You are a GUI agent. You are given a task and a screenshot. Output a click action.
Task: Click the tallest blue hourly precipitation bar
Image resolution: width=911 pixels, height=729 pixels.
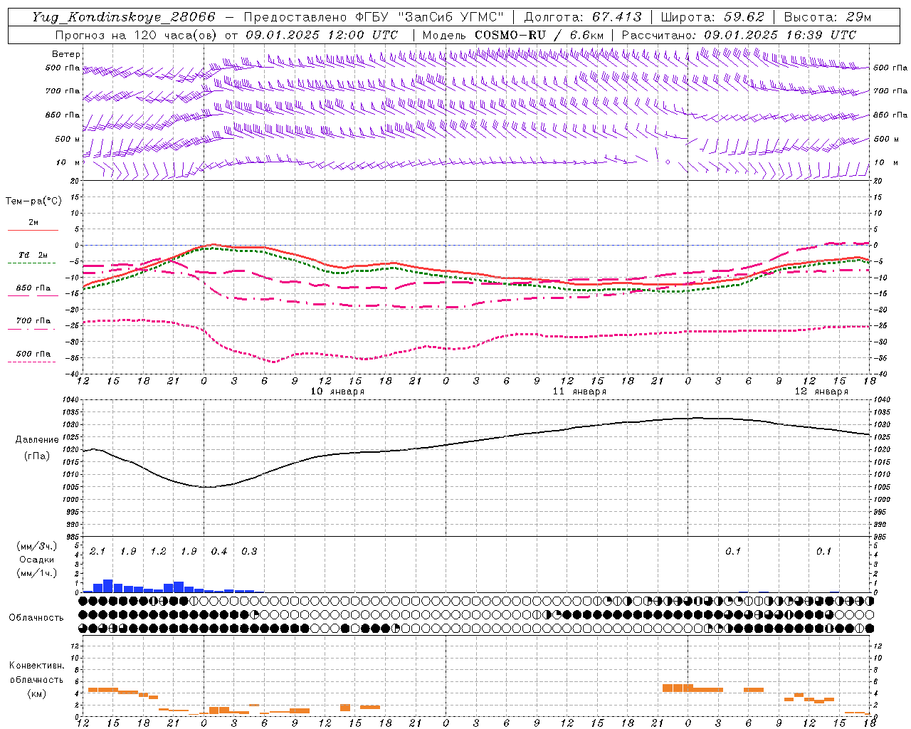point(108,586)
